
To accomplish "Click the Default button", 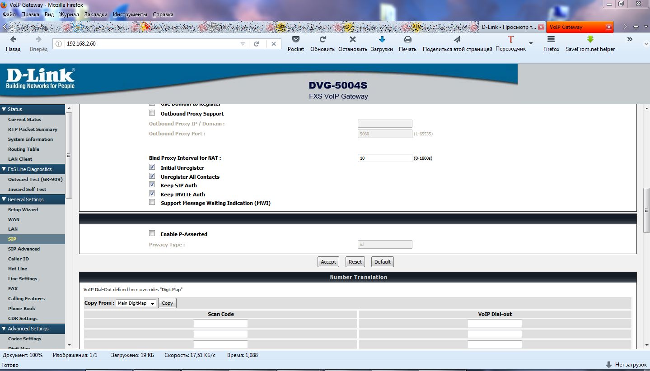I will 383,262.
